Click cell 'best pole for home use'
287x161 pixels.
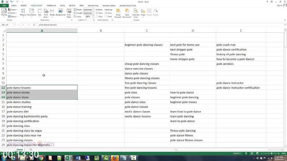pyautogui.click(x=193, y=45)
